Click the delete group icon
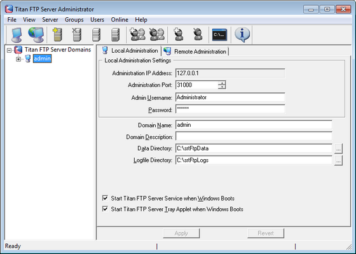The image size is (356, 254). (x=156, y=34)
